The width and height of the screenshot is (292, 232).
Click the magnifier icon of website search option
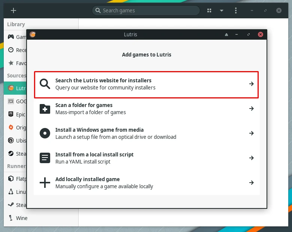click(45, 84)
